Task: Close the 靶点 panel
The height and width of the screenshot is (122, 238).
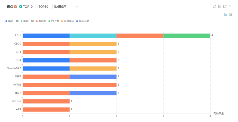Action: coord(230,6)
